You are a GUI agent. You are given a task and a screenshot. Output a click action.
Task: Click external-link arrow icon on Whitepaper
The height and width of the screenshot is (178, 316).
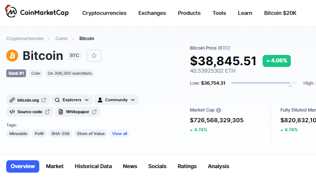[94, 112]
